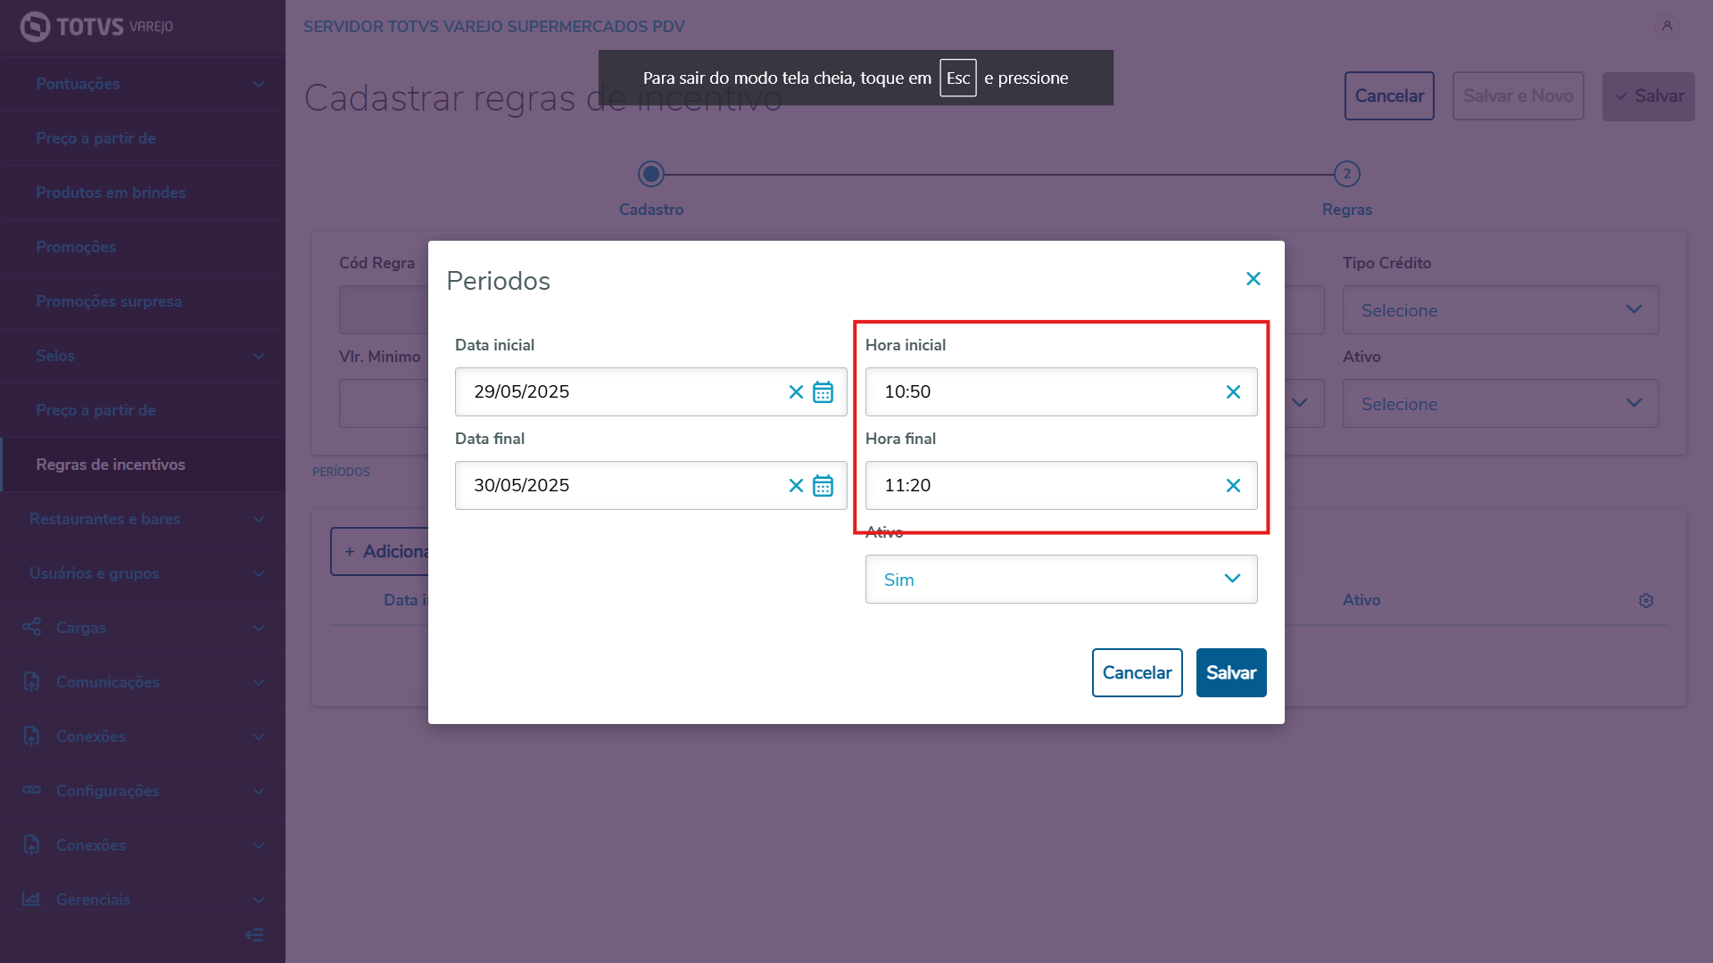Expand Pontuações sidebar menu
1713x963 pixels.
[x=143, y=84]
